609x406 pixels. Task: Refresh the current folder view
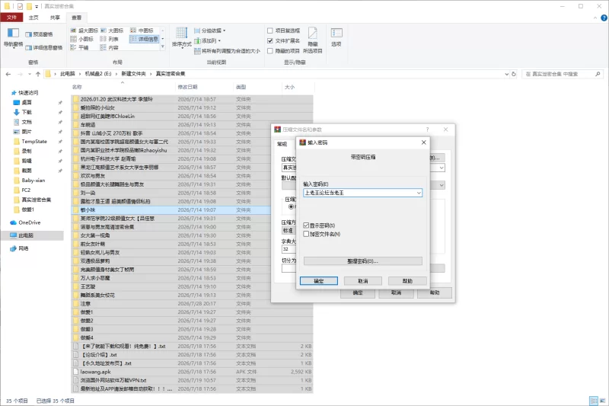514,74
